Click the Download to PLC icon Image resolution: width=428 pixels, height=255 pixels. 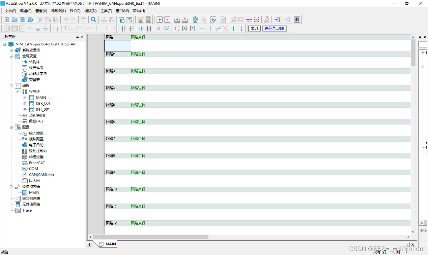click(177, 20)
